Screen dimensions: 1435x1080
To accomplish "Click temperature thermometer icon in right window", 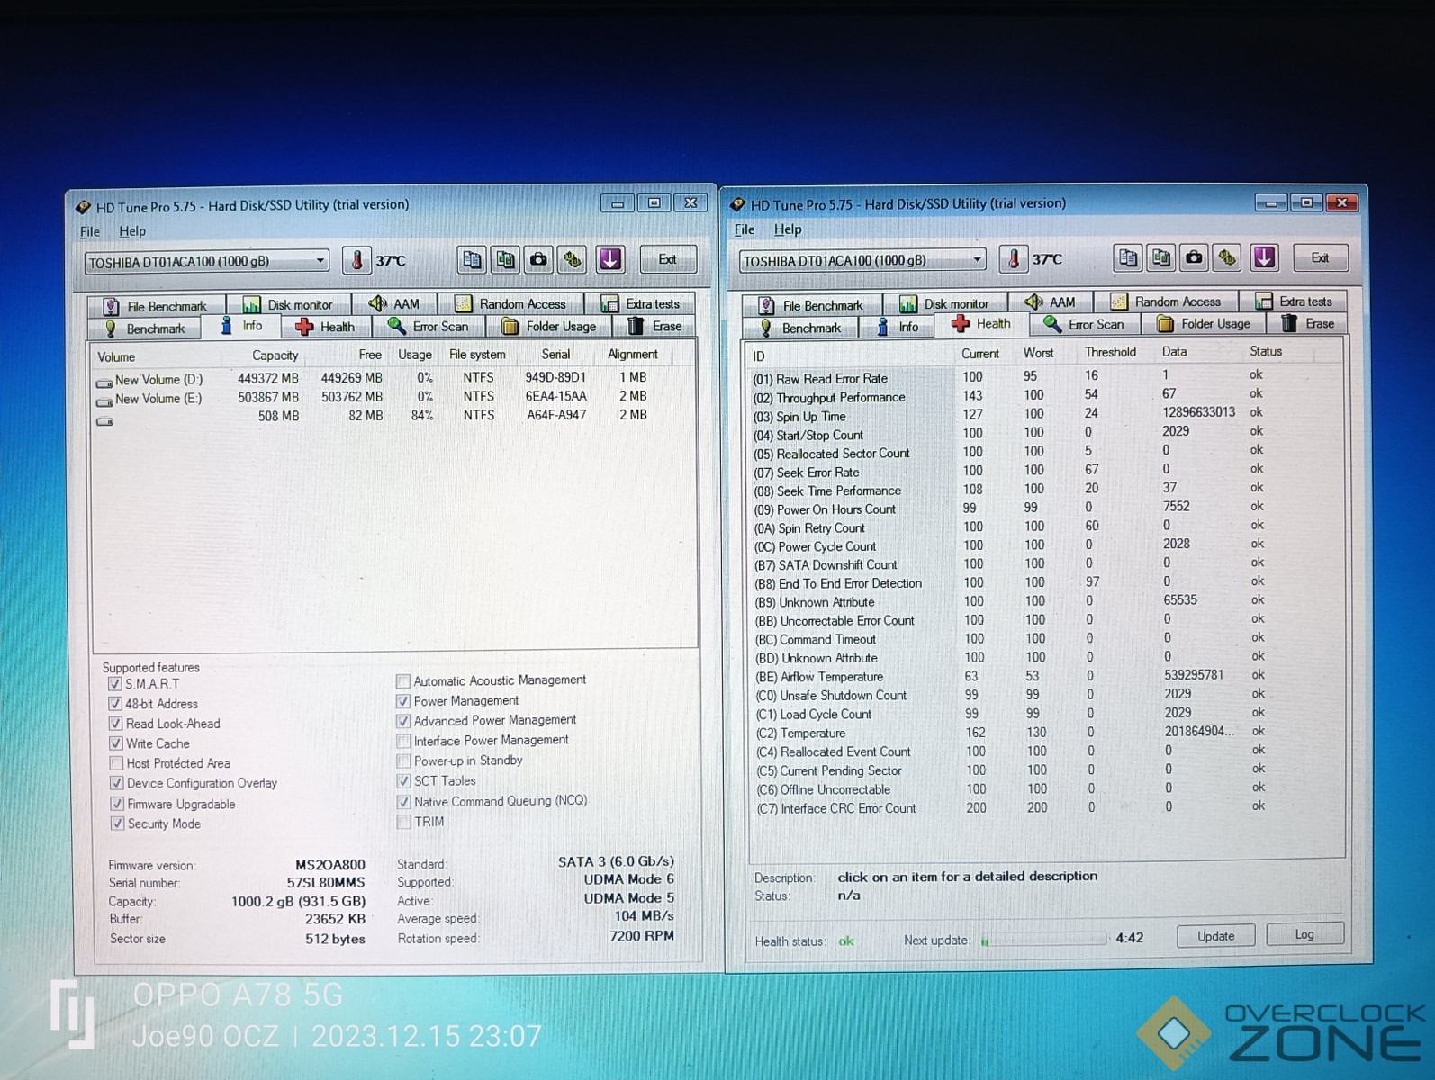I will click(x=1014, y=259).
